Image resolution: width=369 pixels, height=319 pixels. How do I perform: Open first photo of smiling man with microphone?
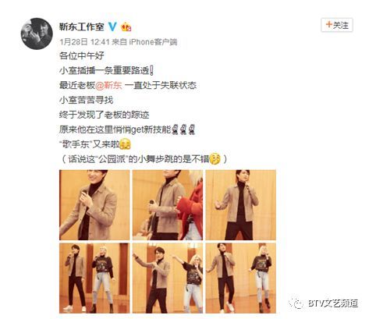coord(94,205)
